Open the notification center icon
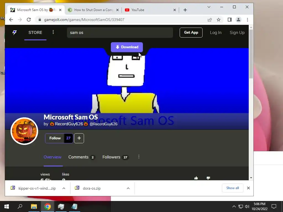 274,206
